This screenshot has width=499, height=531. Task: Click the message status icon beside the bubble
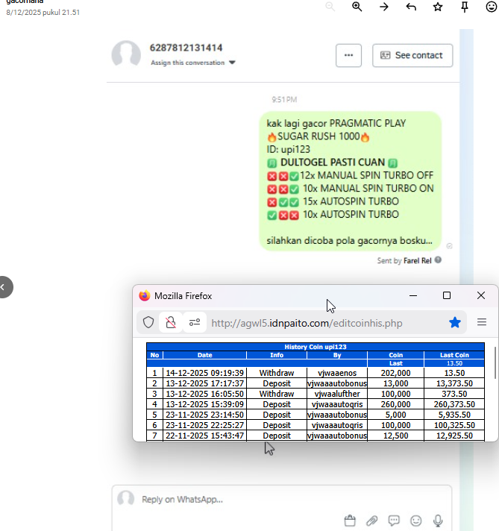(x=450, y=246)
